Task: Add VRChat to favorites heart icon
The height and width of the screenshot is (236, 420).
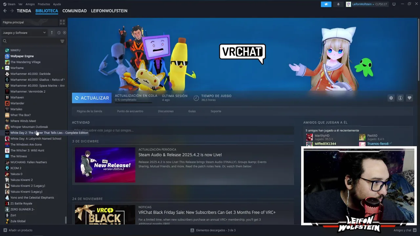Action: [409, 98]
